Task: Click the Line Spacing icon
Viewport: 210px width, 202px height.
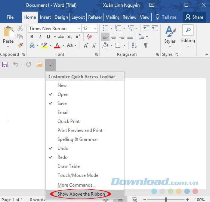Action: coord(141,37)
